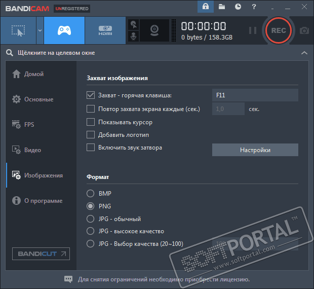Click the pause recording button
314x289 pixels.
pos(253,30)
